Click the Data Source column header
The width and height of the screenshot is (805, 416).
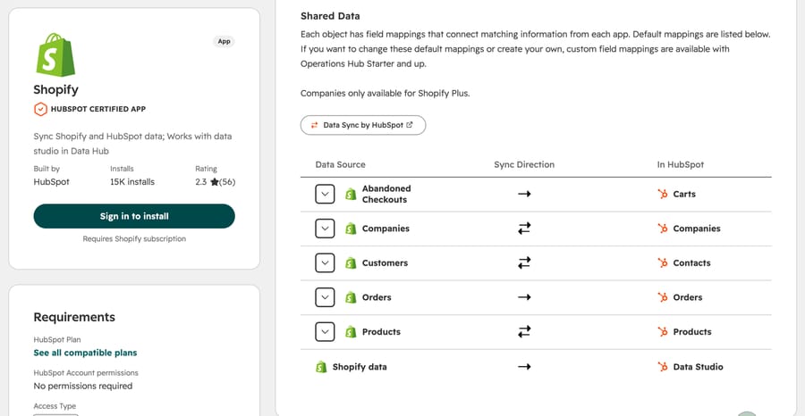coord(341,164)
